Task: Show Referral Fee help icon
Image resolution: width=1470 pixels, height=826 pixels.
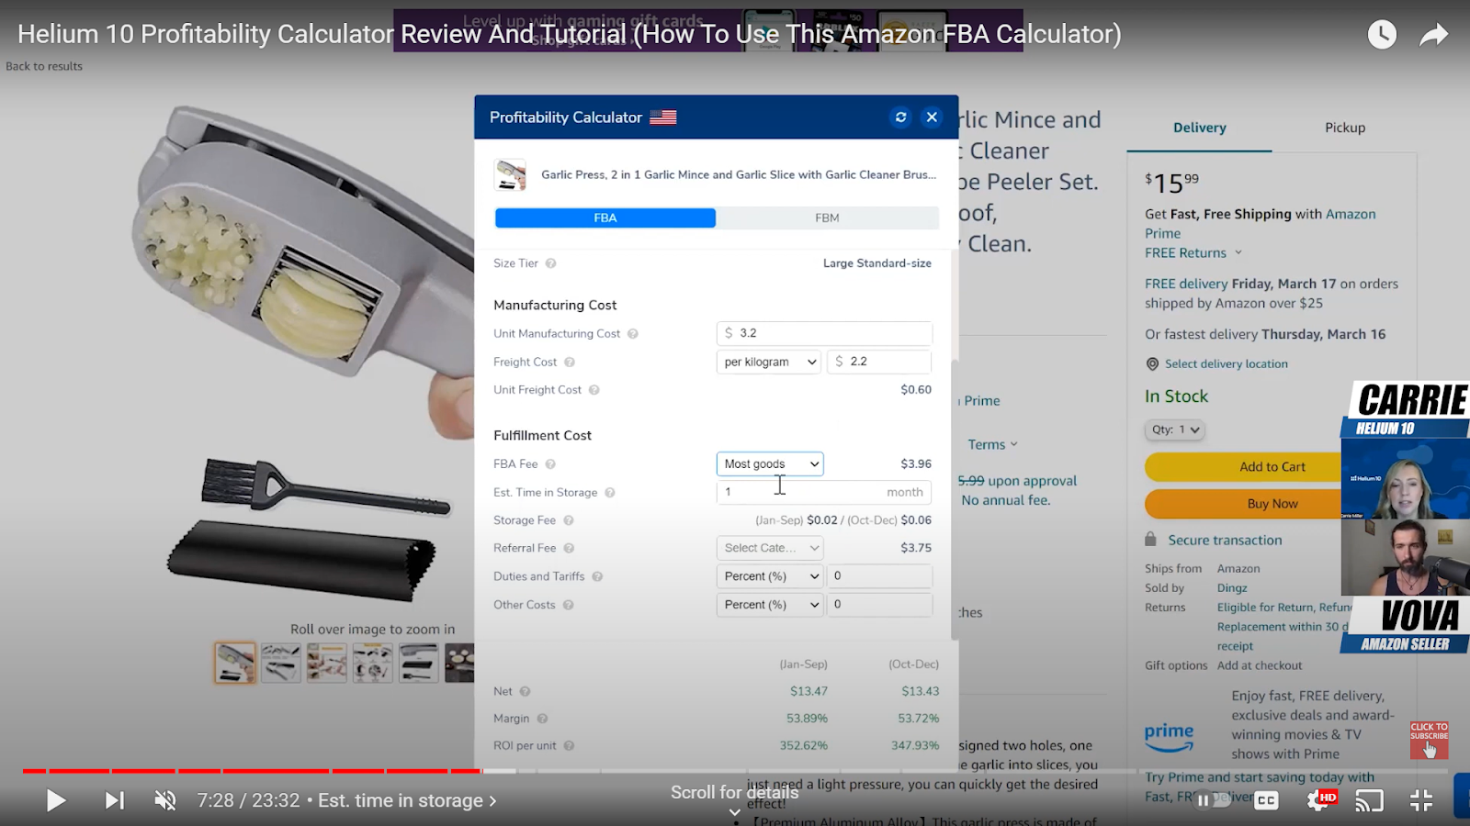Action: [x=569, y=548]
